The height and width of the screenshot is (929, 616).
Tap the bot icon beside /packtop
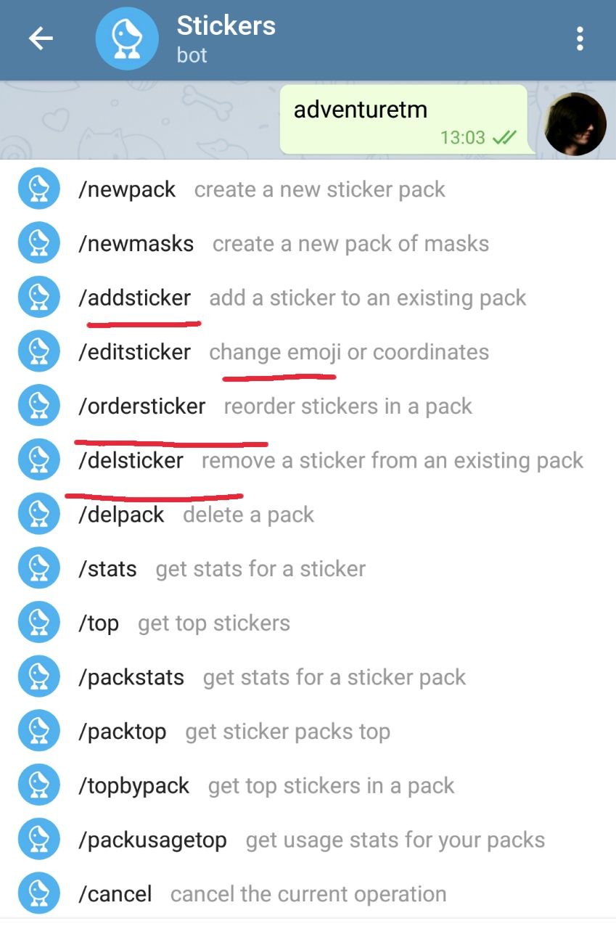[x=38, y=731]
